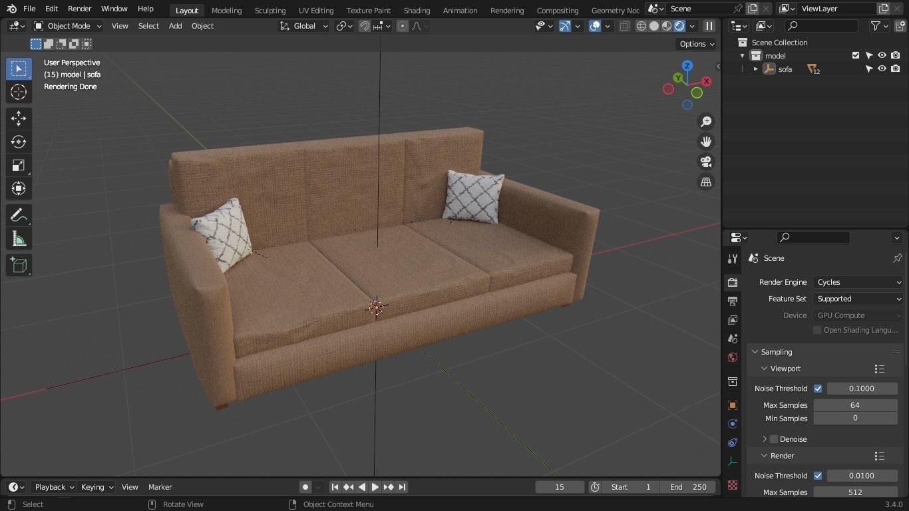Click the End frame 250 field
The image size is (909, 511).
pos(688,487)
